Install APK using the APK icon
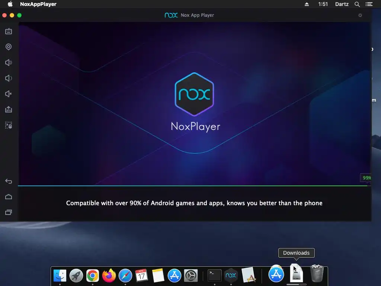The width and height of the screenshot is (381, 286). point(9,109)
